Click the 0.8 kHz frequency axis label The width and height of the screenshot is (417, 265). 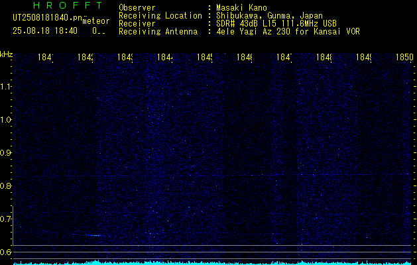(5, 185)
